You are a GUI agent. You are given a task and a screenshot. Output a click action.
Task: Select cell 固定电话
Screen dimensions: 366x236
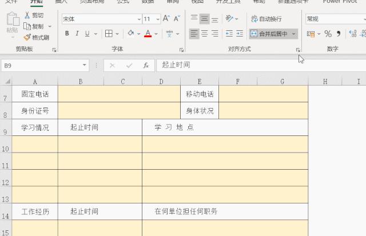(35, 94)
